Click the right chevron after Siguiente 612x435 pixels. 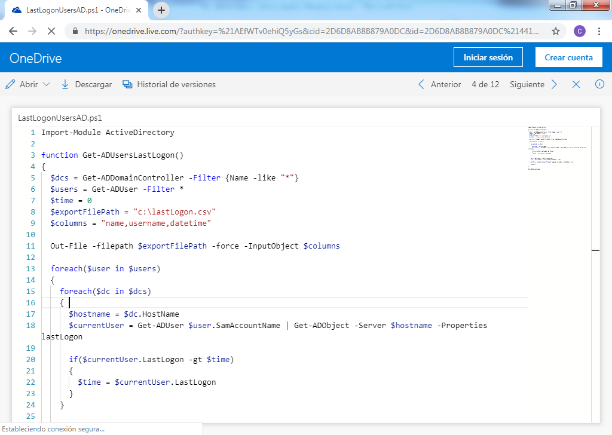[x=554, y=84]
